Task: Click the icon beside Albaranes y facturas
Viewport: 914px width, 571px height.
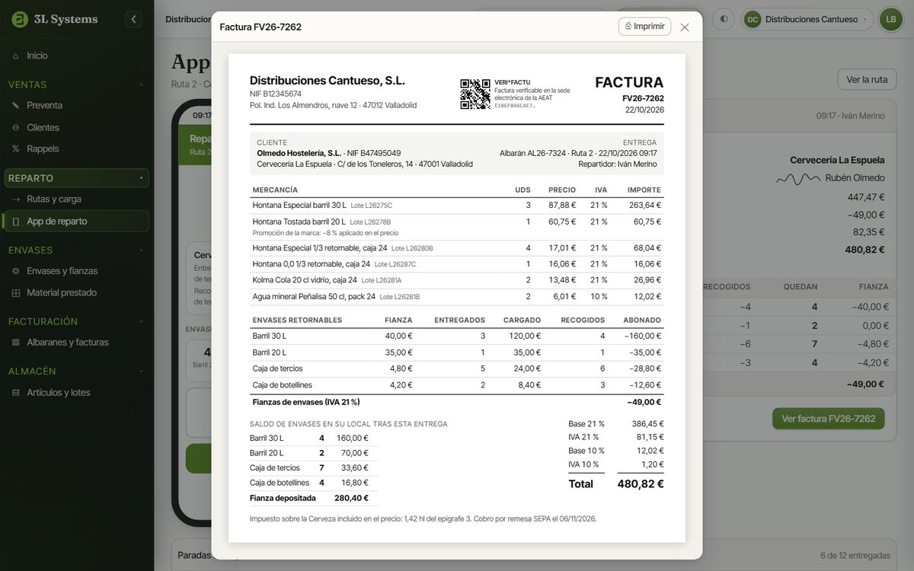Action: click(x=16, y=343)
